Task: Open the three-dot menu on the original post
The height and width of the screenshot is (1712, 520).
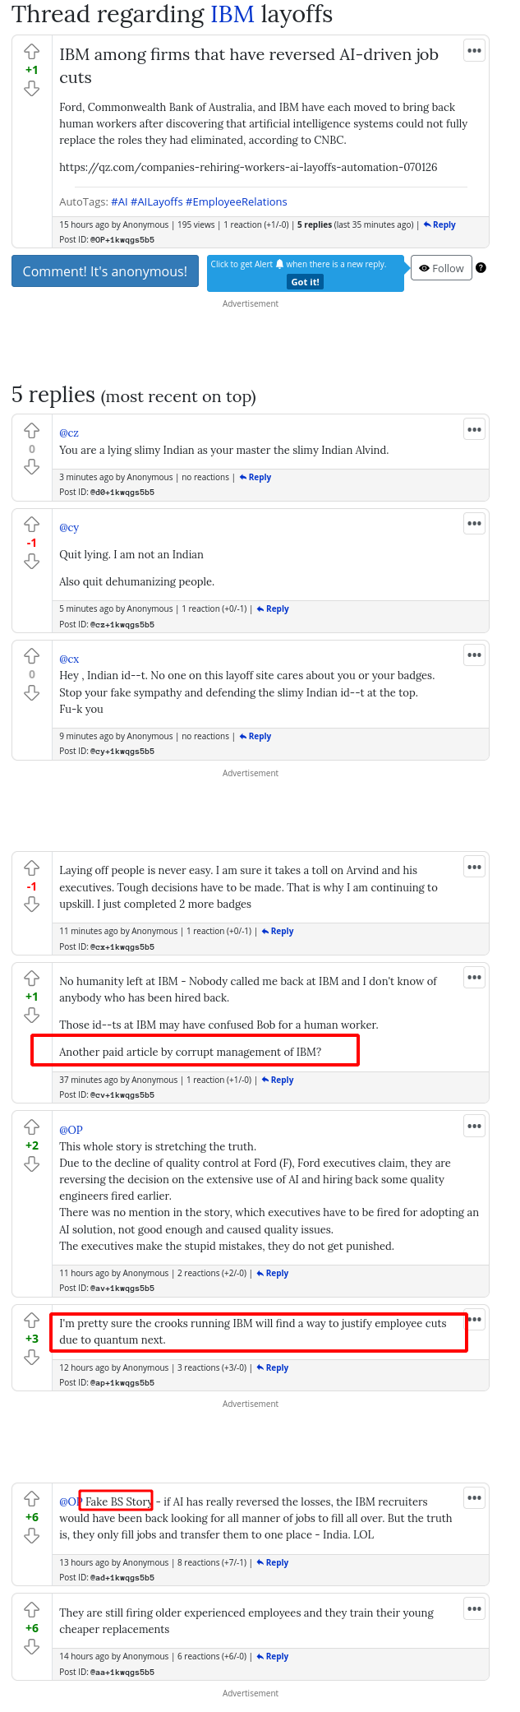Action: [474, 50]
